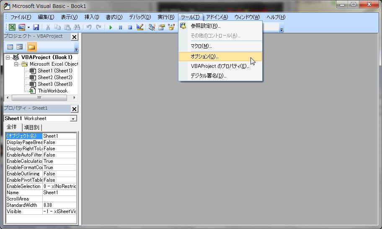Open the 表示(V) menu
Viewport: 382px width, 229px height.
69,17
